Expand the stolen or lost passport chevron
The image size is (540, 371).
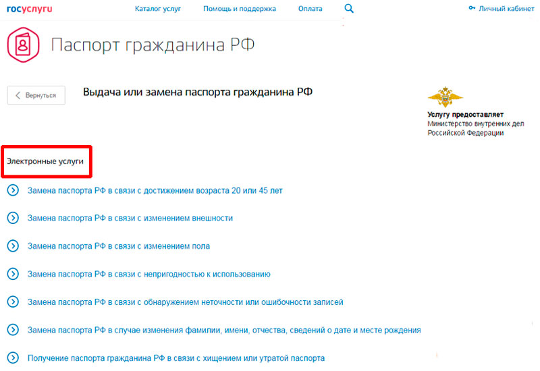12,358
